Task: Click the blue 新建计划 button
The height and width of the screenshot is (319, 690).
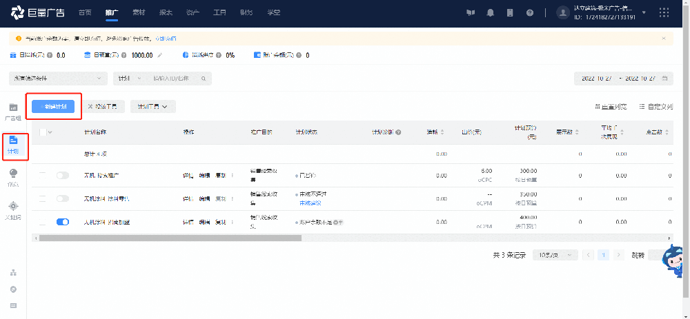Action: (55, 106)
